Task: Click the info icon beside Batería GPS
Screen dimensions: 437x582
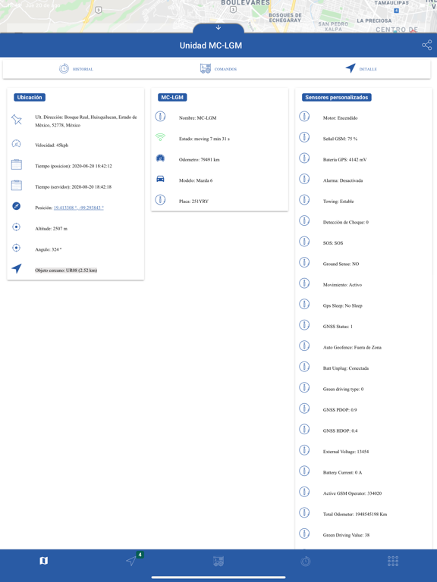Action: click(x=304, y=158)
